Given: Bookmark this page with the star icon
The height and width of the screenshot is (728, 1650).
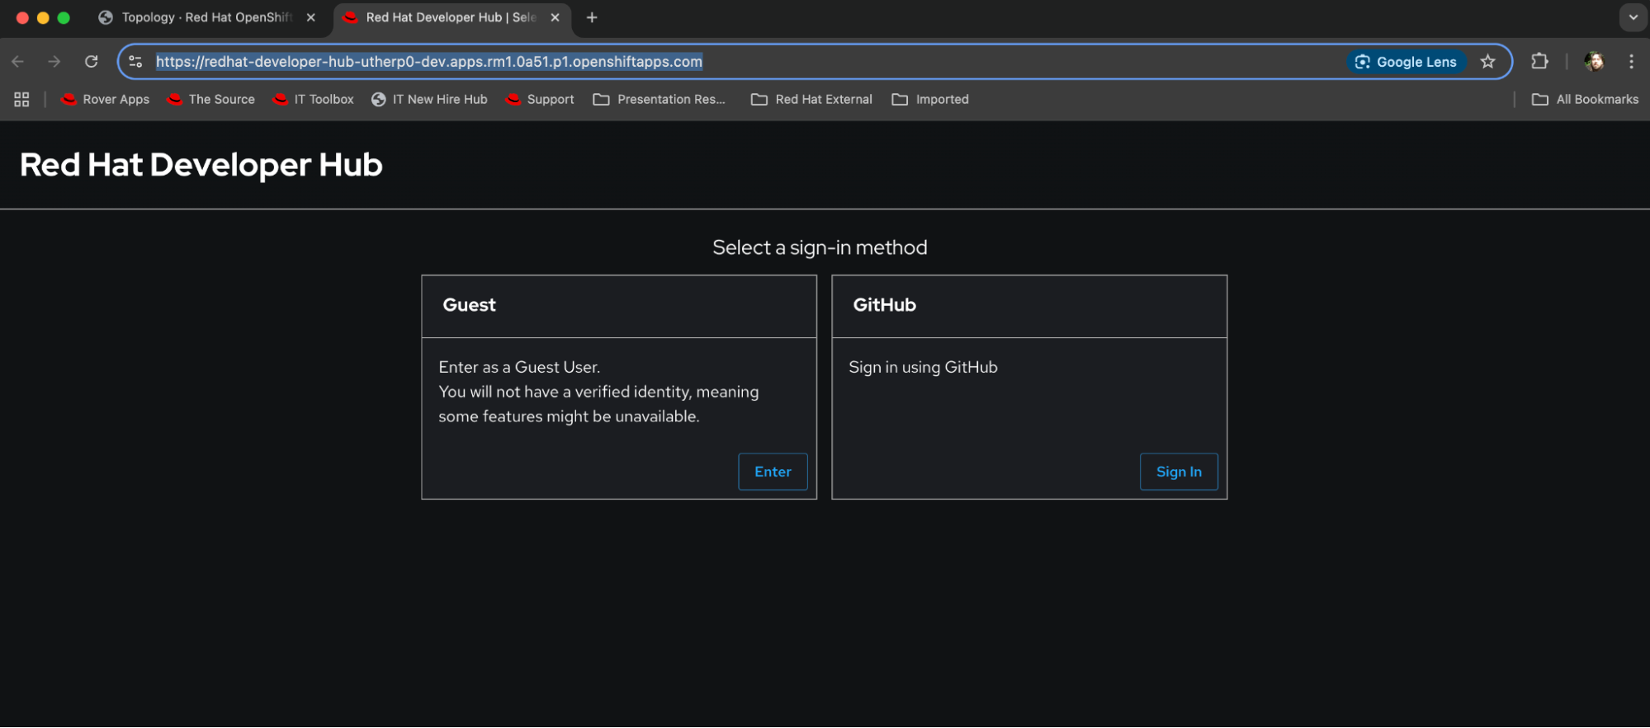Looking at the screenshot, I should (1487, 62).
